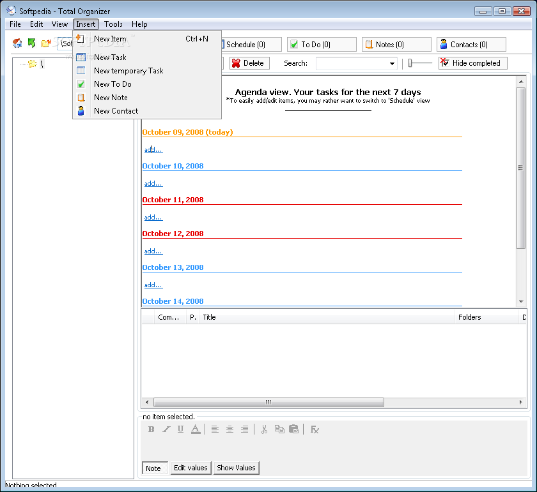
Task: Click the agenda vertical scrollbar thumb
Action: click(521, 168)
